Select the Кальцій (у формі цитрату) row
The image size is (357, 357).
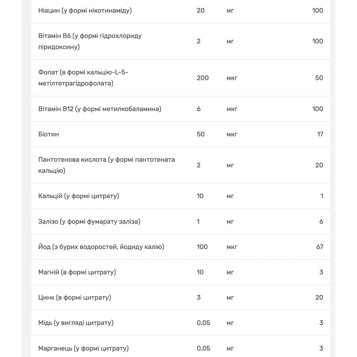[181, 196]
